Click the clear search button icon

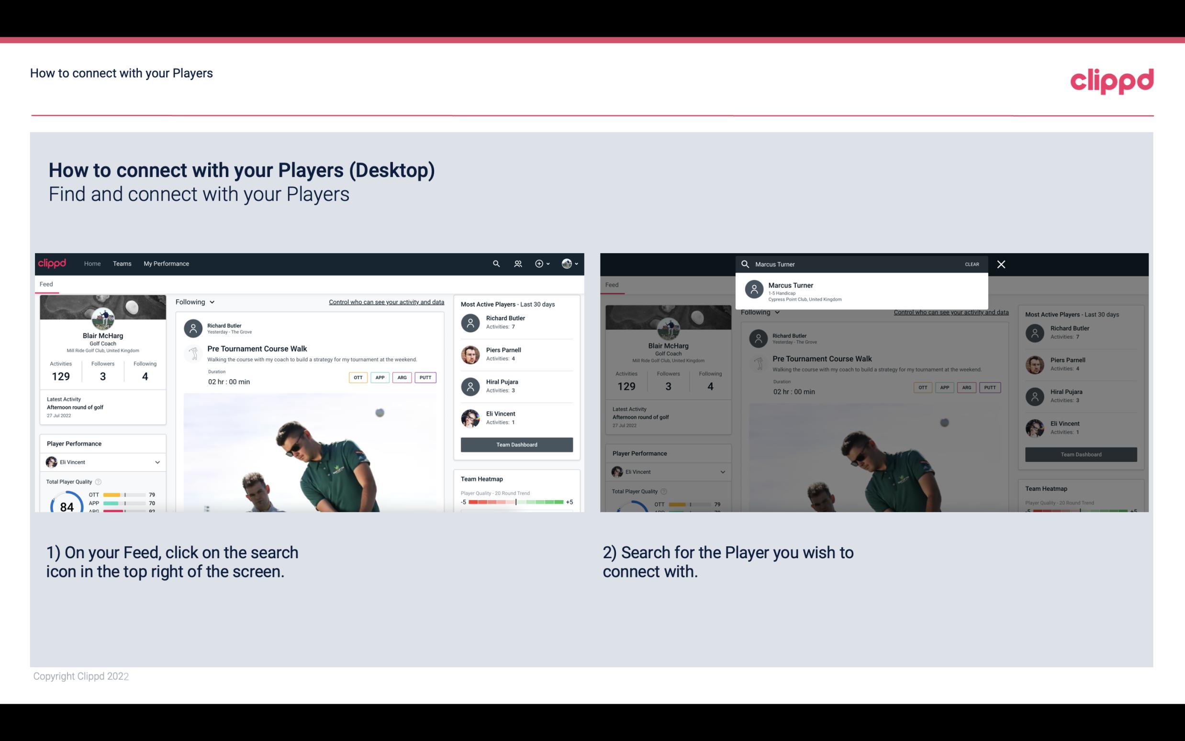pyautogui.click(x=972, y=264)
